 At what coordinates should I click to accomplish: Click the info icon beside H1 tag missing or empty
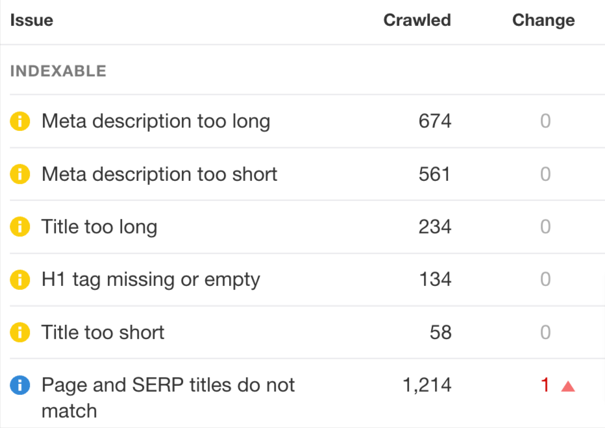(19, 279)
